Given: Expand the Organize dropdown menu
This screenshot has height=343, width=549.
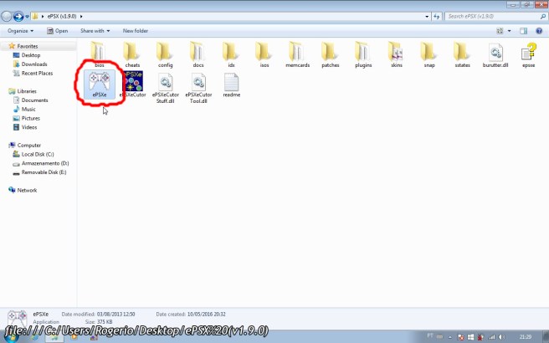Looking at the screenshot, I should tap(20, 31).
